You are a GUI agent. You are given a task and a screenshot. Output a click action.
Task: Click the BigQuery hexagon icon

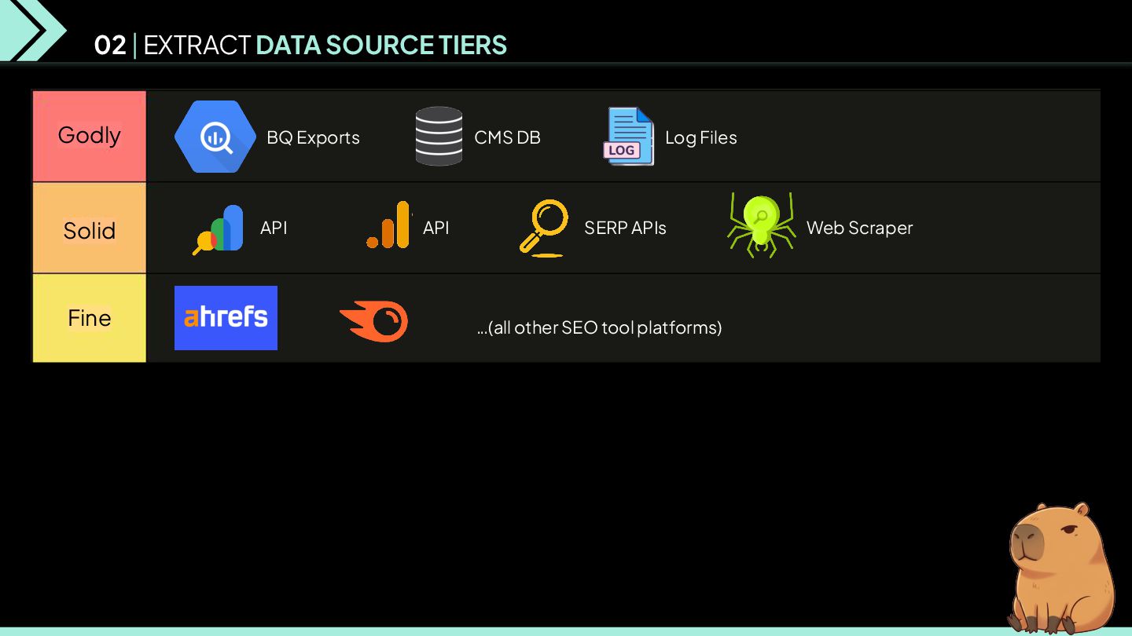[x=215, y=137]
